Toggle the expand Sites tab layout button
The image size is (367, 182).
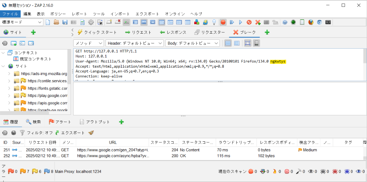pyautogui.click(x=135, y=22)
